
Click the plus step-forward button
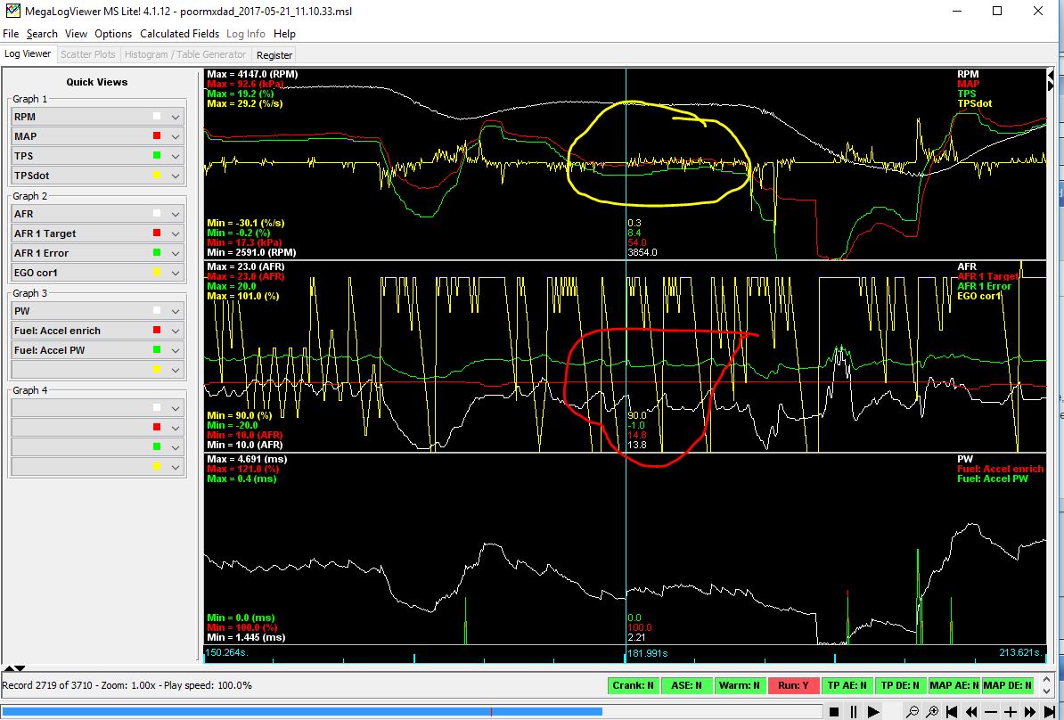click(x=1011, y=711)
